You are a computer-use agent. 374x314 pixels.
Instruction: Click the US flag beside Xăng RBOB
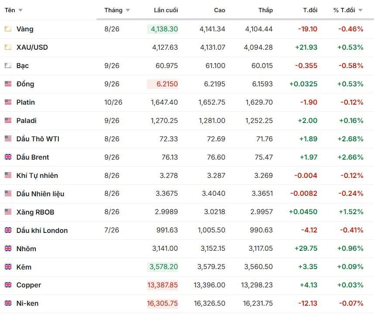click(8, 212)
